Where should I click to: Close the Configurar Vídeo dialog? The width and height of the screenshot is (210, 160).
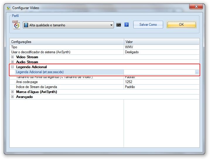[x=197, y=7]
